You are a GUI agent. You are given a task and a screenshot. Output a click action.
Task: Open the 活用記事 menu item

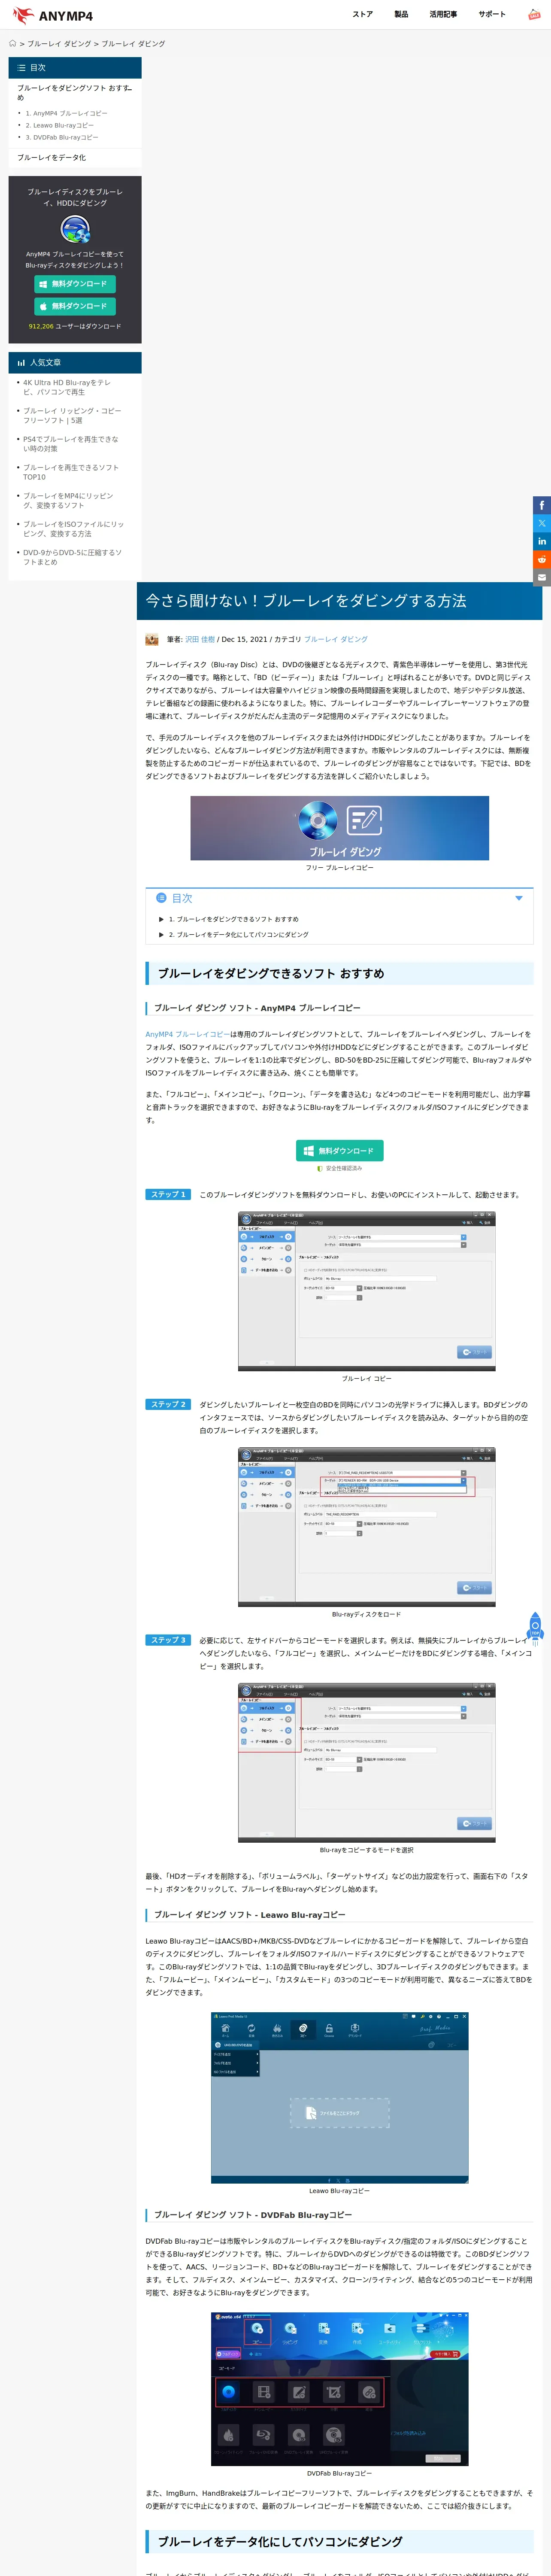click(x=443, y=15)
